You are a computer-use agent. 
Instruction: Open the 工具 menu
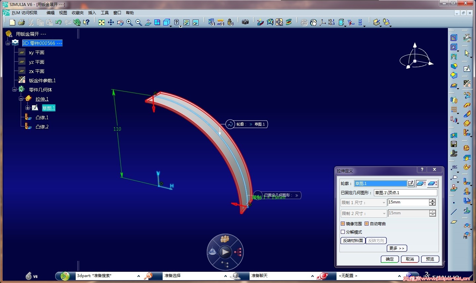104,13
